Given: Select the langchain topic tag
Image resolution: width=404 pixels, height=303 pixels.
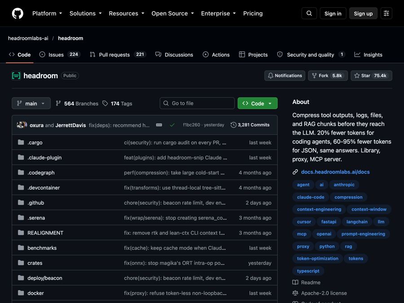Looking at the screenshot, I should pos(357,222).
